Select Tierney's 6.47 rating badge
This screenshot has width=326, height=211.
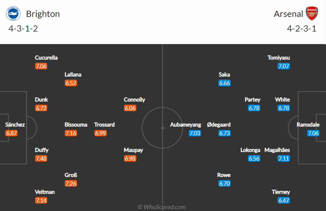pos(284,200)
